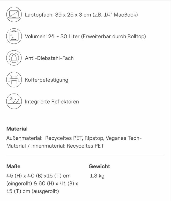The width and height of the screenshot is (171, 201).
Task: Click the Außenmaterial description paragraph
Action: point(74,142)
